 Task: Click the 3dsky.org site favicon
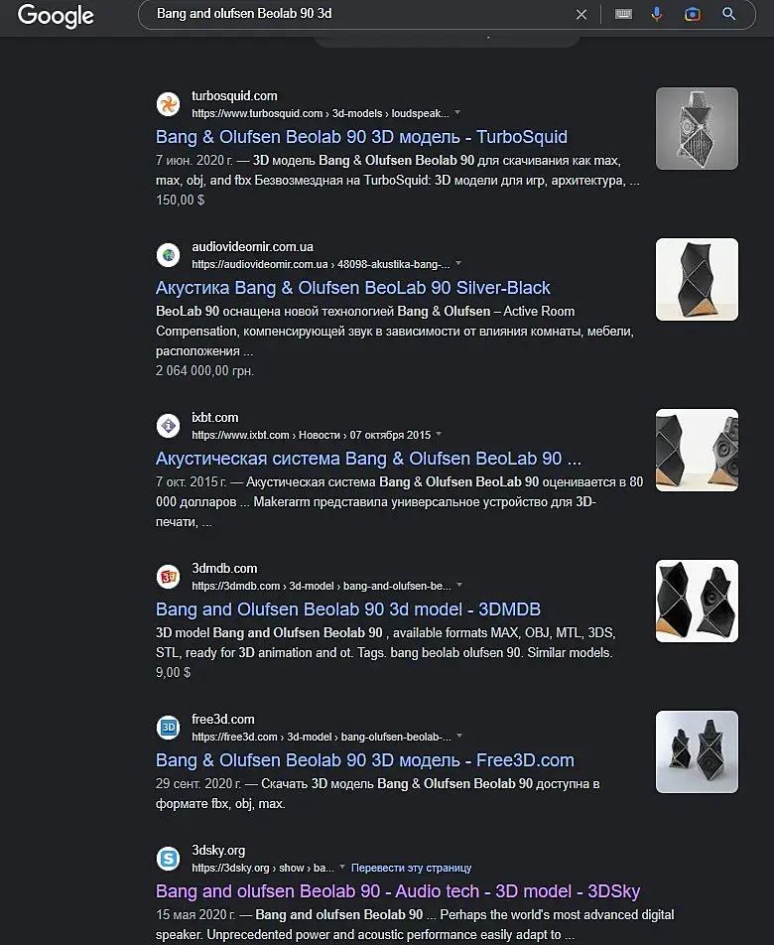pos(168,859)
